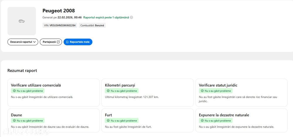Click the check icon under Daune
This screenshot has height=137, width=293.
(x=14, y=121)
